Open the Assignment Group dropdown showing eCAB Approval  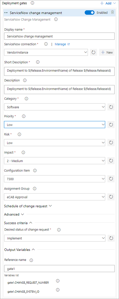pyautogui.click(x=54, y=197)
